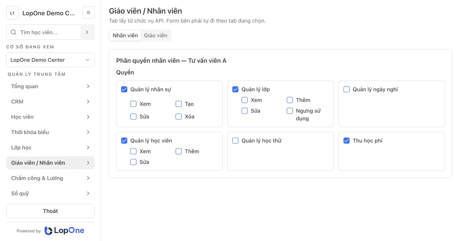The height and width of the screenshot is (241, 460).
Task: Click chevron next to Tổng quan
Action: [x=88, y=86]
